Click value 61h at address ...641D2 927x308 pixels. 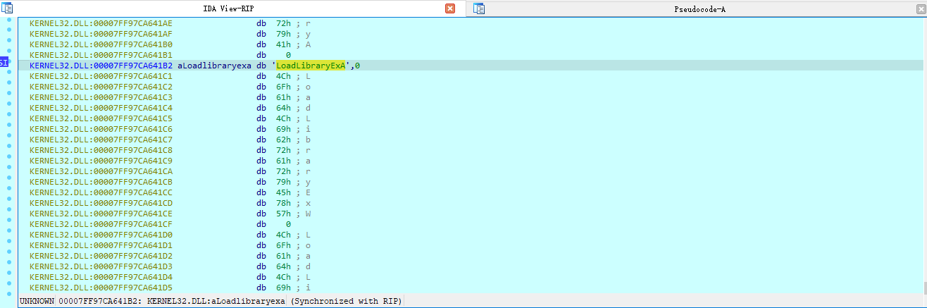(283, 256)
